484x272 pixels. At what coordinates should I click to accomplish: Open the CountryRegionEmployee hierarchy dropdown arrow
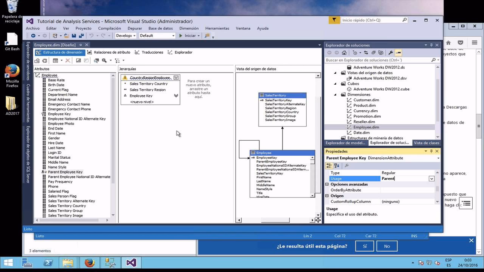pos(176,77)
